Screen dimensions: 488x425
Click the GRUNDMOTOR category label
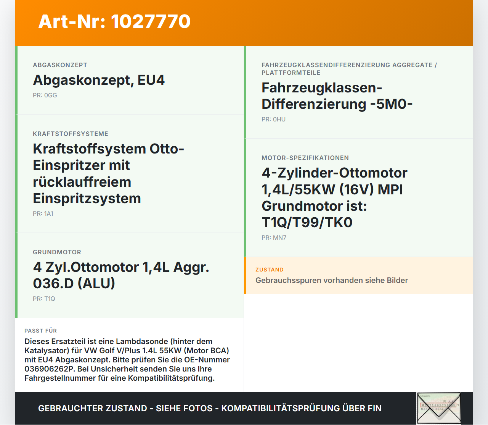point(57,252)
